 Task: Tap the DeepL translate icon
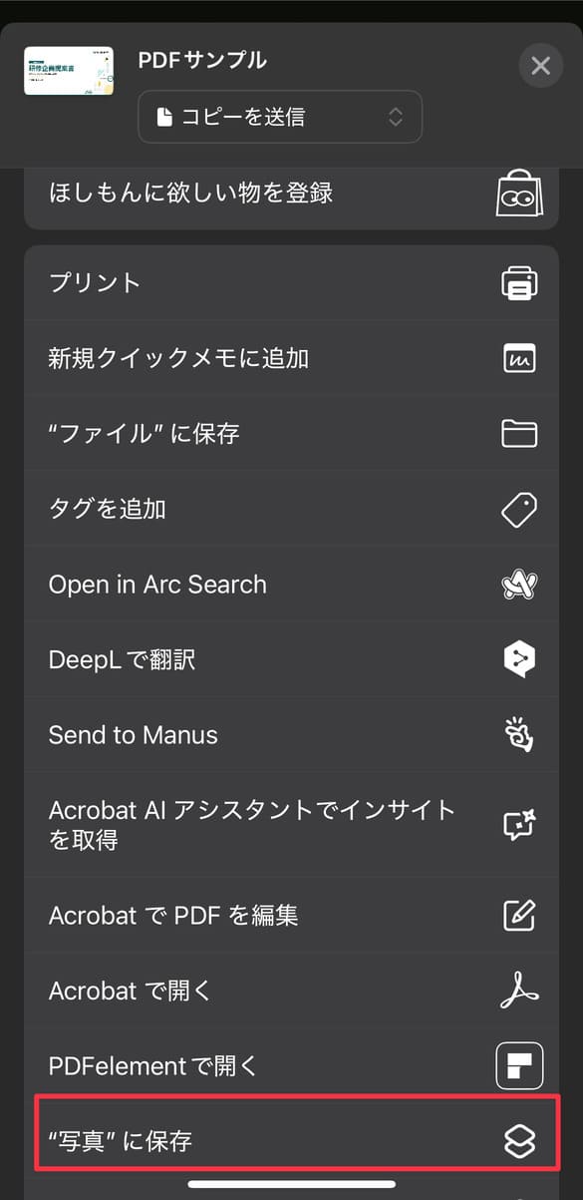tap(519, 659)
